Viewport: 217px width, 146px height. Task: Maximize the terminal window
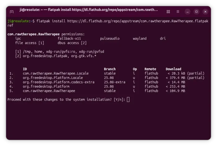[196, 11]
